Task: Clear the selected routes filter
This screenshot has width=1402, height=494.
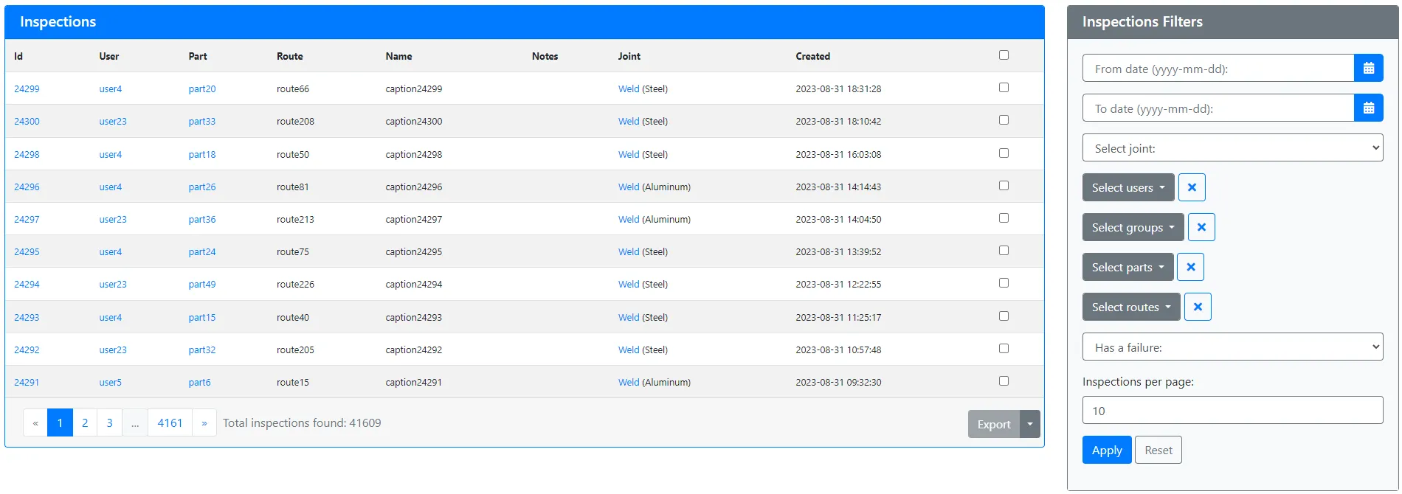Action: 1198,307
